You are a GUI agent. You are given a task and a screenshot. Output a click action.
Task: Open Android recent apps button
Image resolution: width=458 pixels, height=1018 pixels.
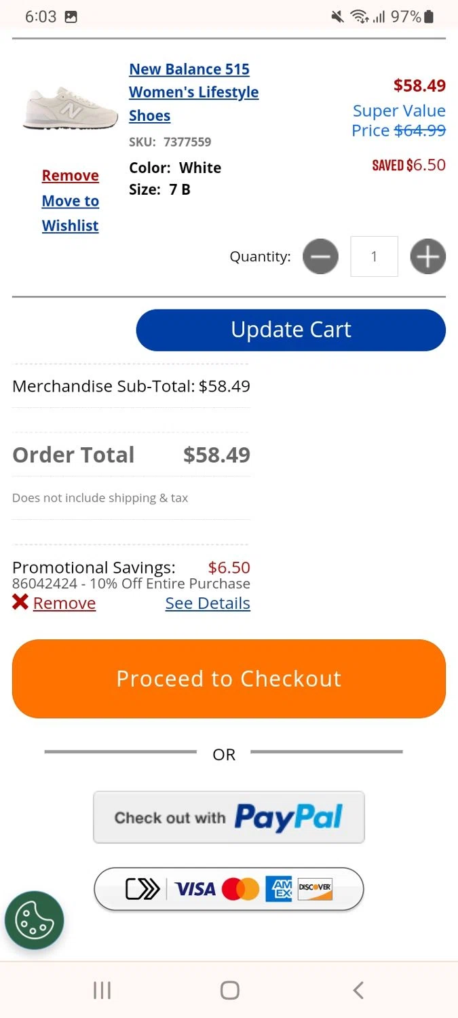coord(102,990)
